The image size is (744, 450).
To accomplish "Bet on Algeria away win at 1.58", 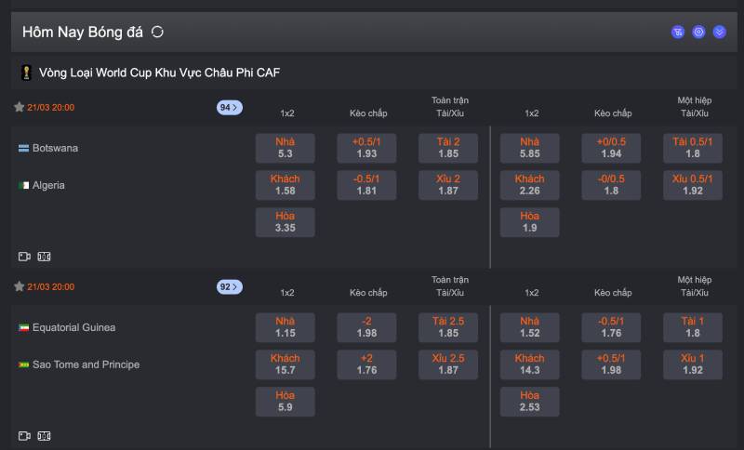I will coord(285,185).
